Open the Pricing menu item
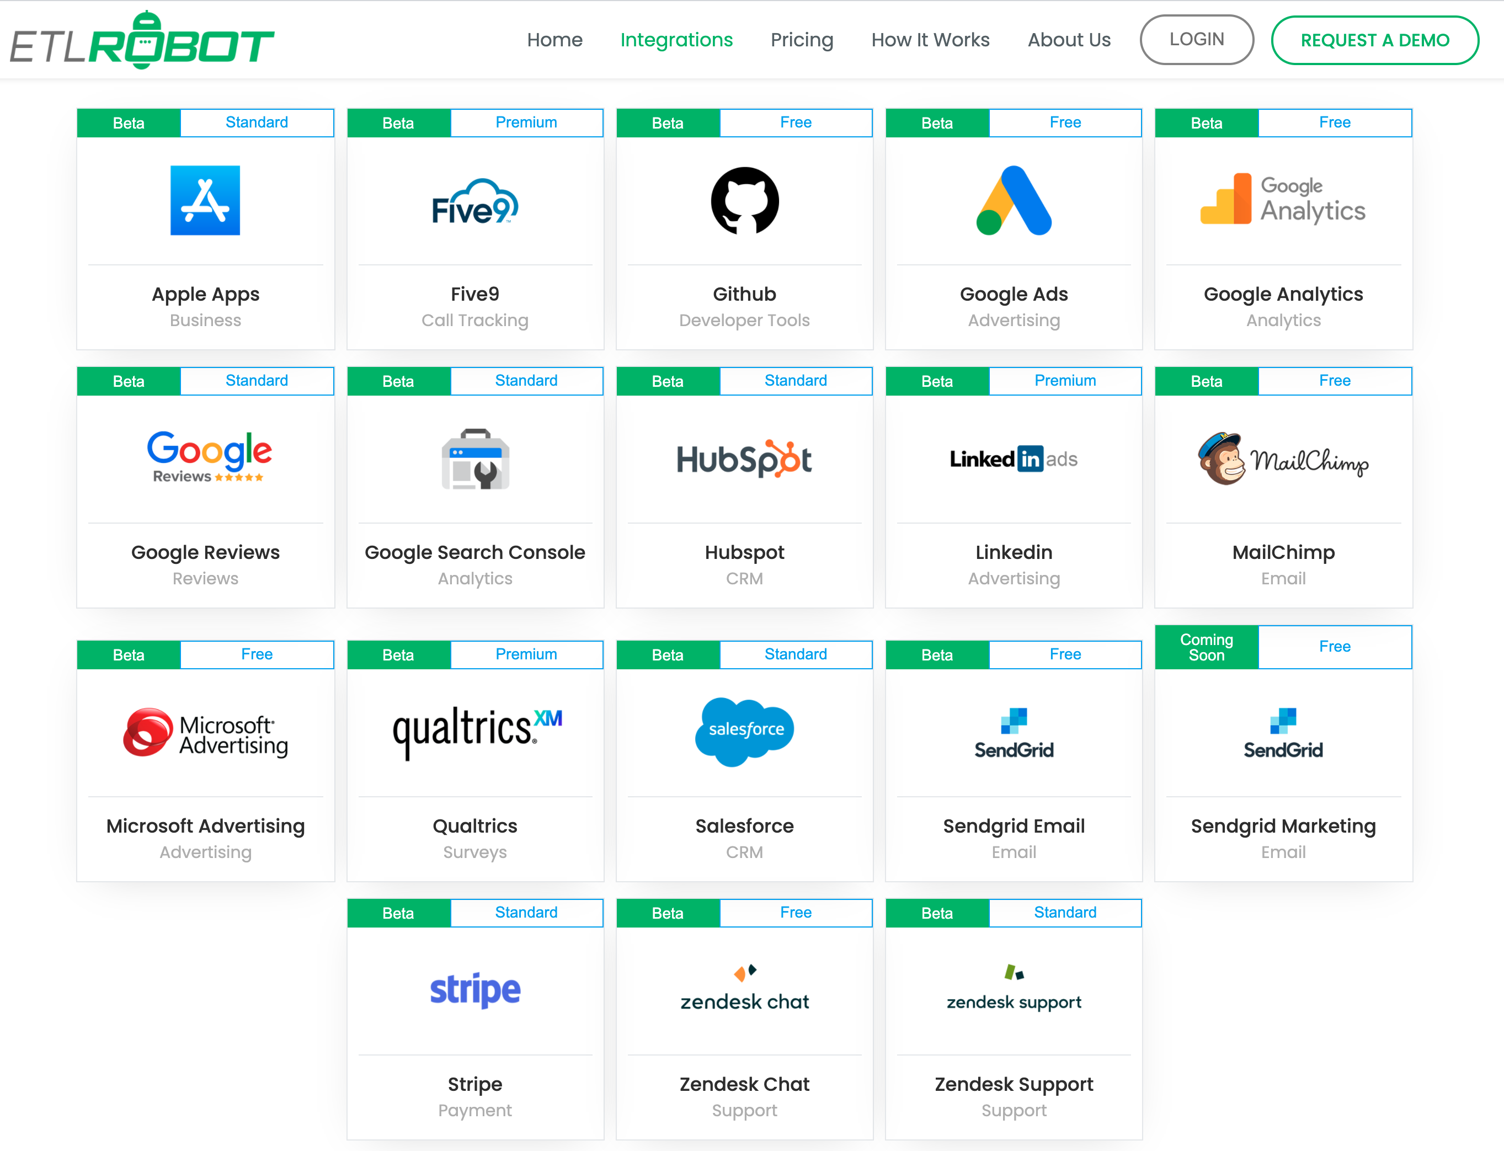Screen dimensions: 1504x1151 (801, 40)
